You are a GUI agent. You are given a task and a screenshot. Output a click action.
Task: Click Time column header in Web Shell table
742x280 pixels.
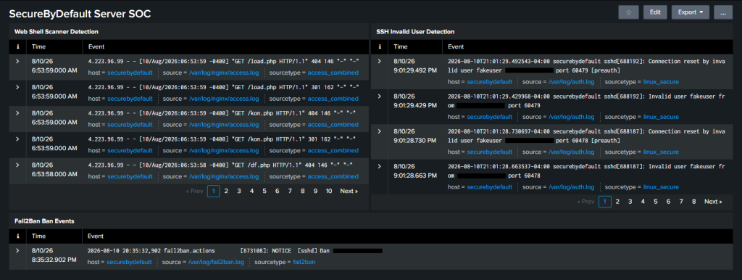[39, 46]
